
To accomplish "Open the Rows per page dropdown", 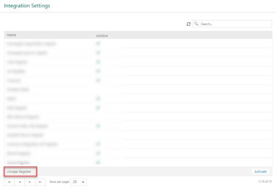I will [78, 182].
